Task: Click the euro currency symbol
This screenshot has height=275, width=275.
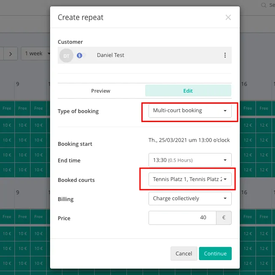Action: (224, 218)
